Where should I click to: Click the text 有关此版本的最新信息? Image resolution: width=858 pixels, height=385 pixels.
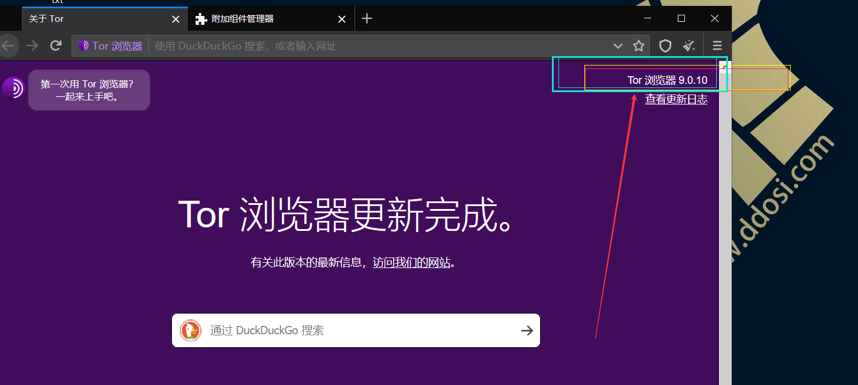click(x=306, y=262)
